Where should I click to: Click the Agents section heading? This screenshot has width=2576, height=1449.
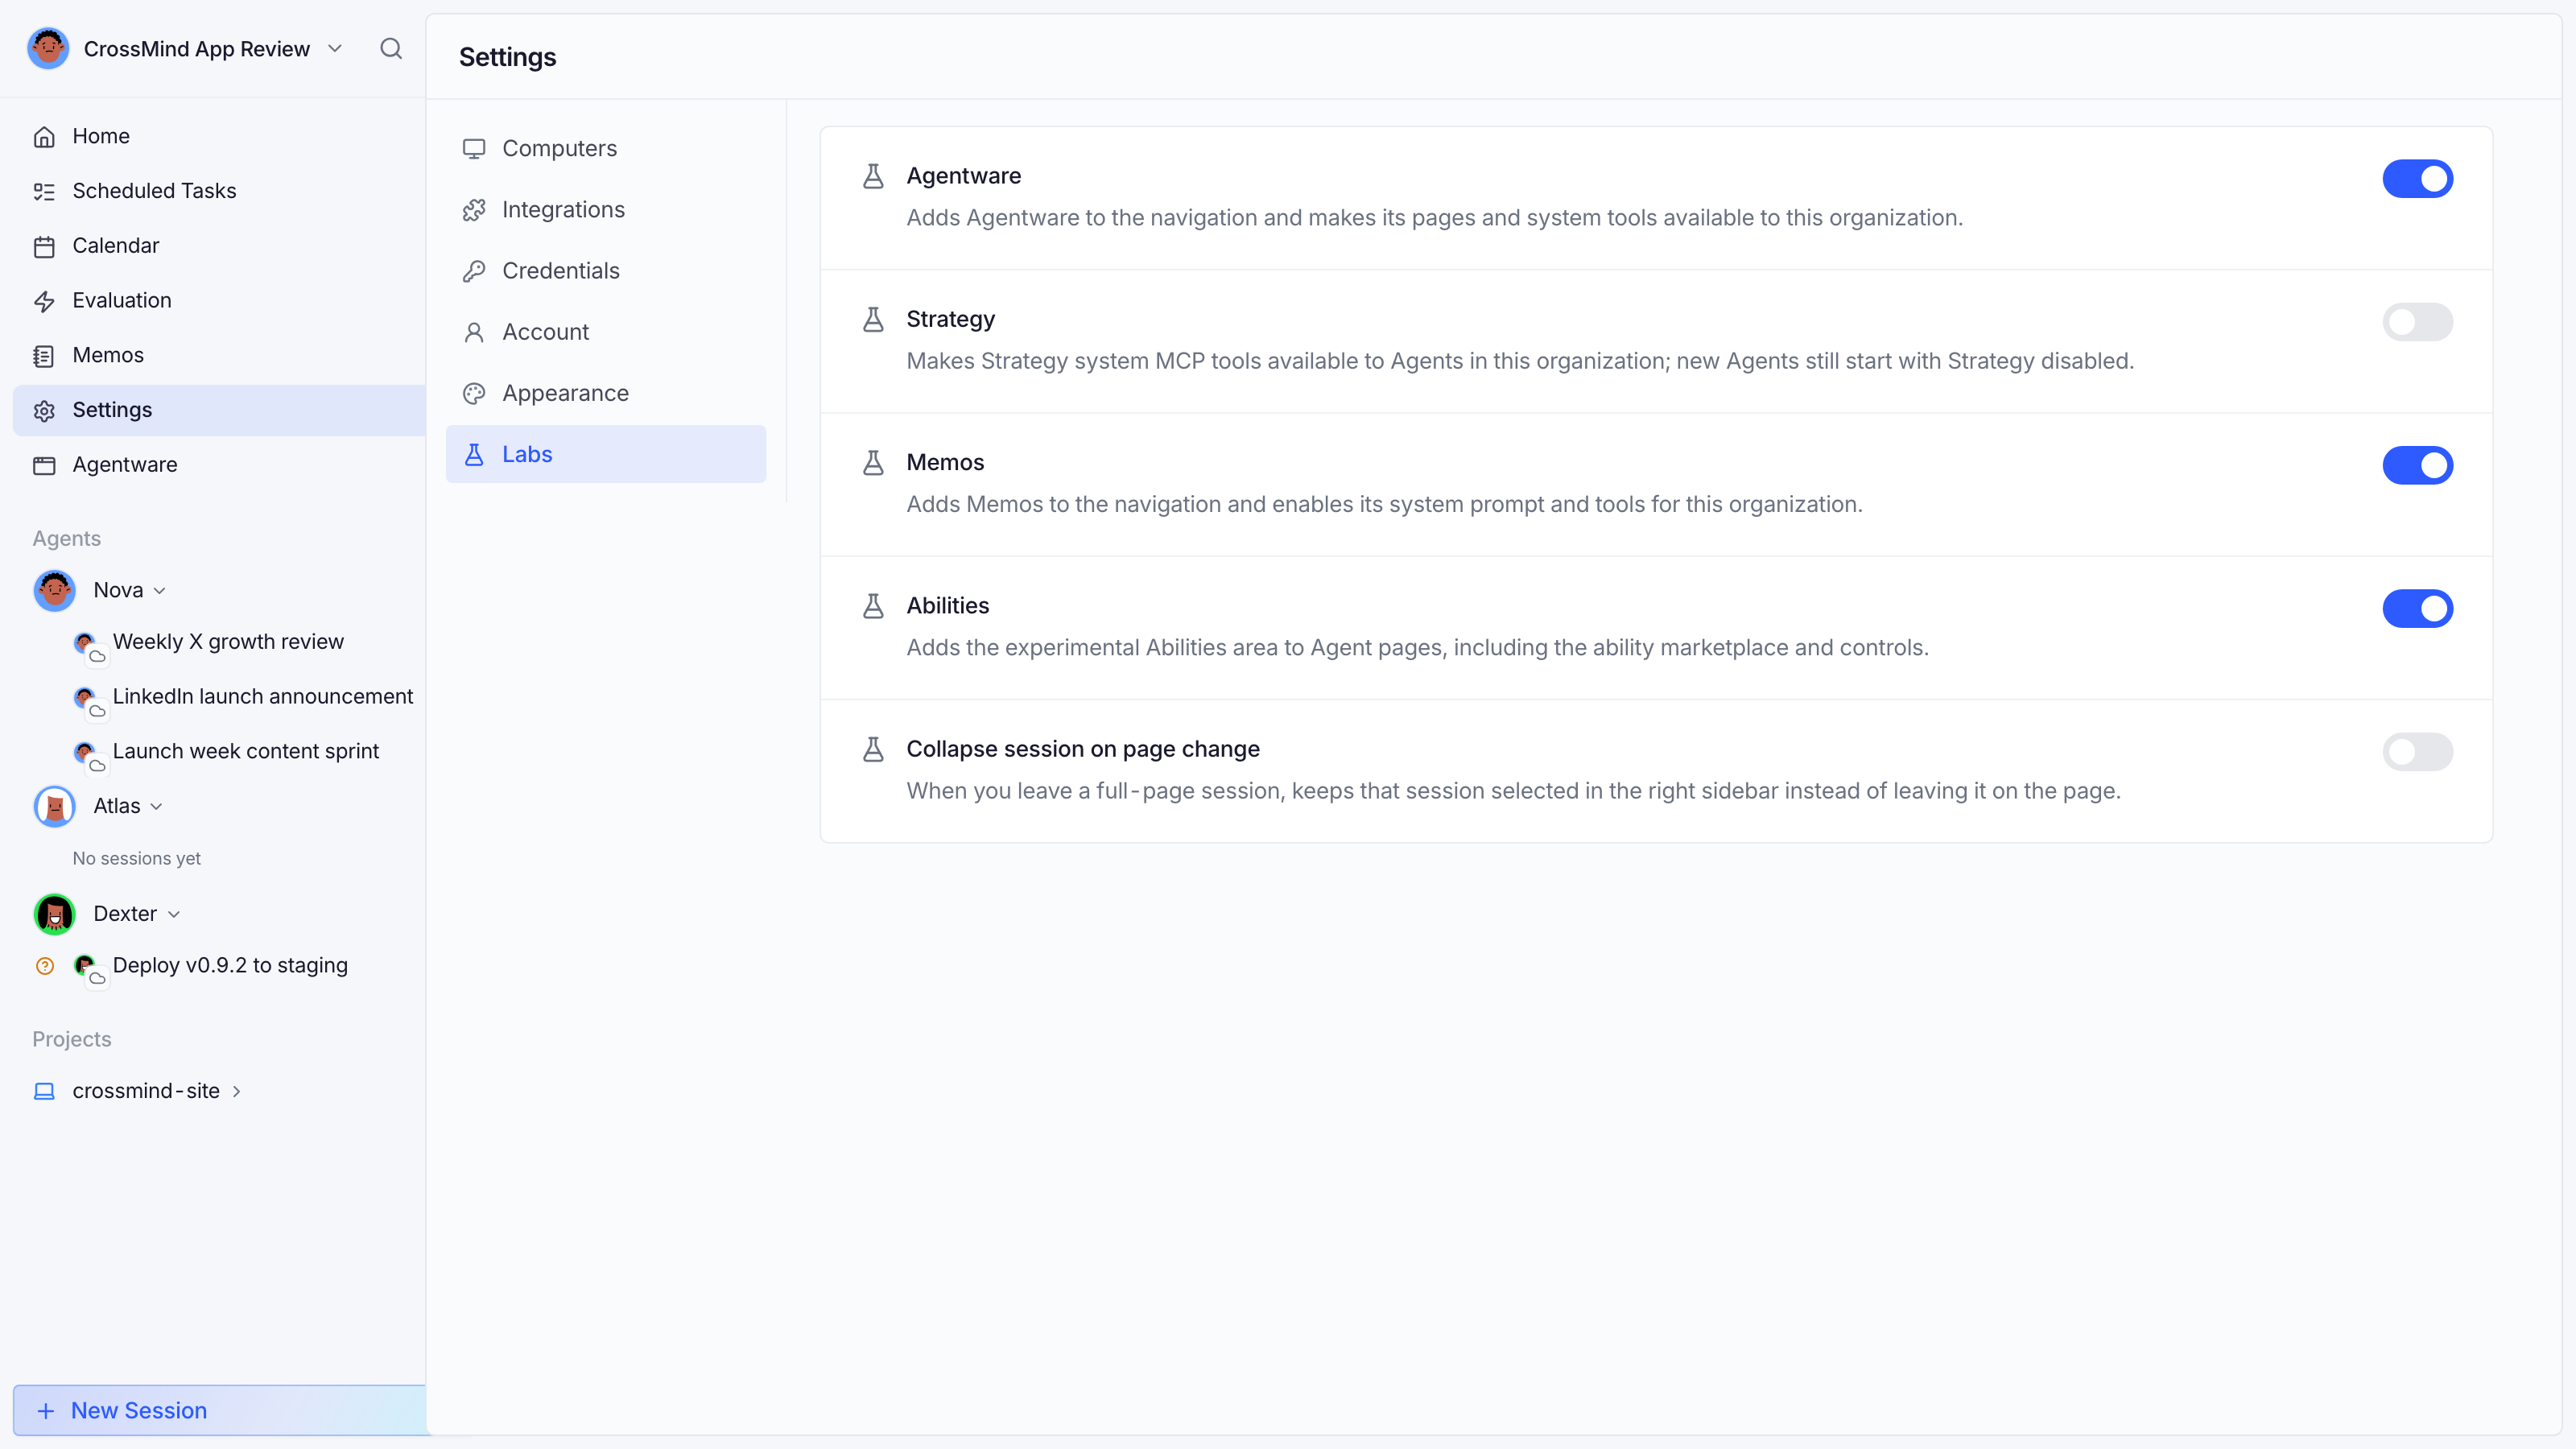[x=67, y=539]
